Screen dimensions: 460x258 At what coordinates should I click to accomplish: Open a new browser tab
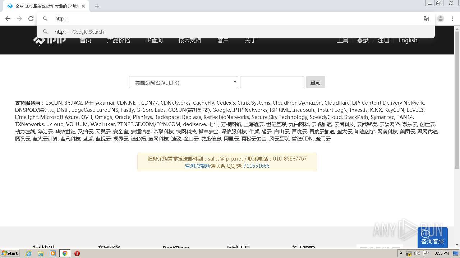click(97, 6)
